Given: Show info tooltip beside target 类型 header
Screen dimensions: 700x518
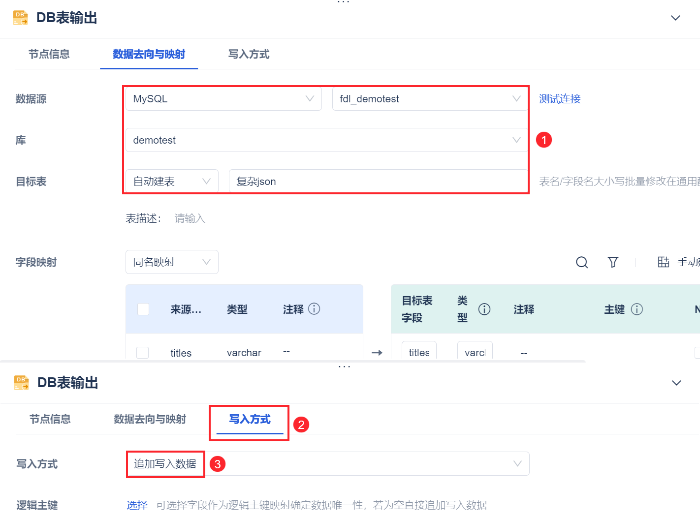Looking at the screenshot, I should coord(484,309).
